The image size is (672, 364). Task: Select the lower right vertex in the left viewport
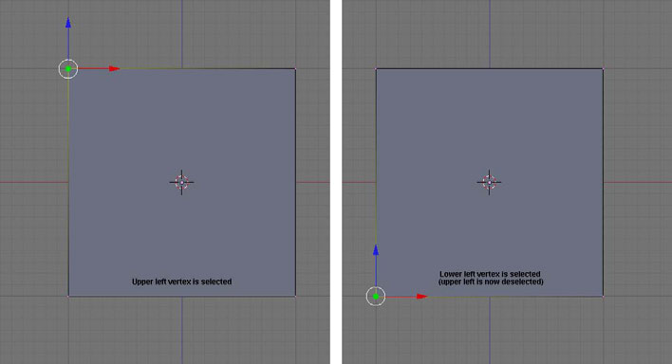296,296
